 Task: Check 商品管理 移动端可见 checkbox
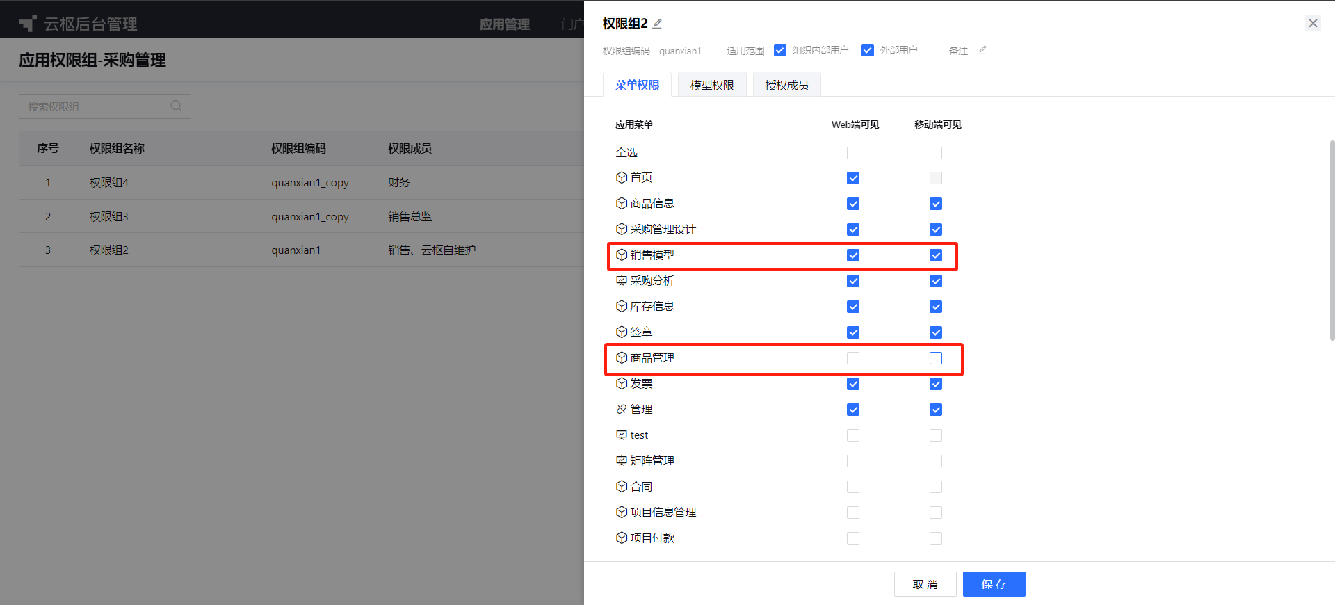click(936, 358)
